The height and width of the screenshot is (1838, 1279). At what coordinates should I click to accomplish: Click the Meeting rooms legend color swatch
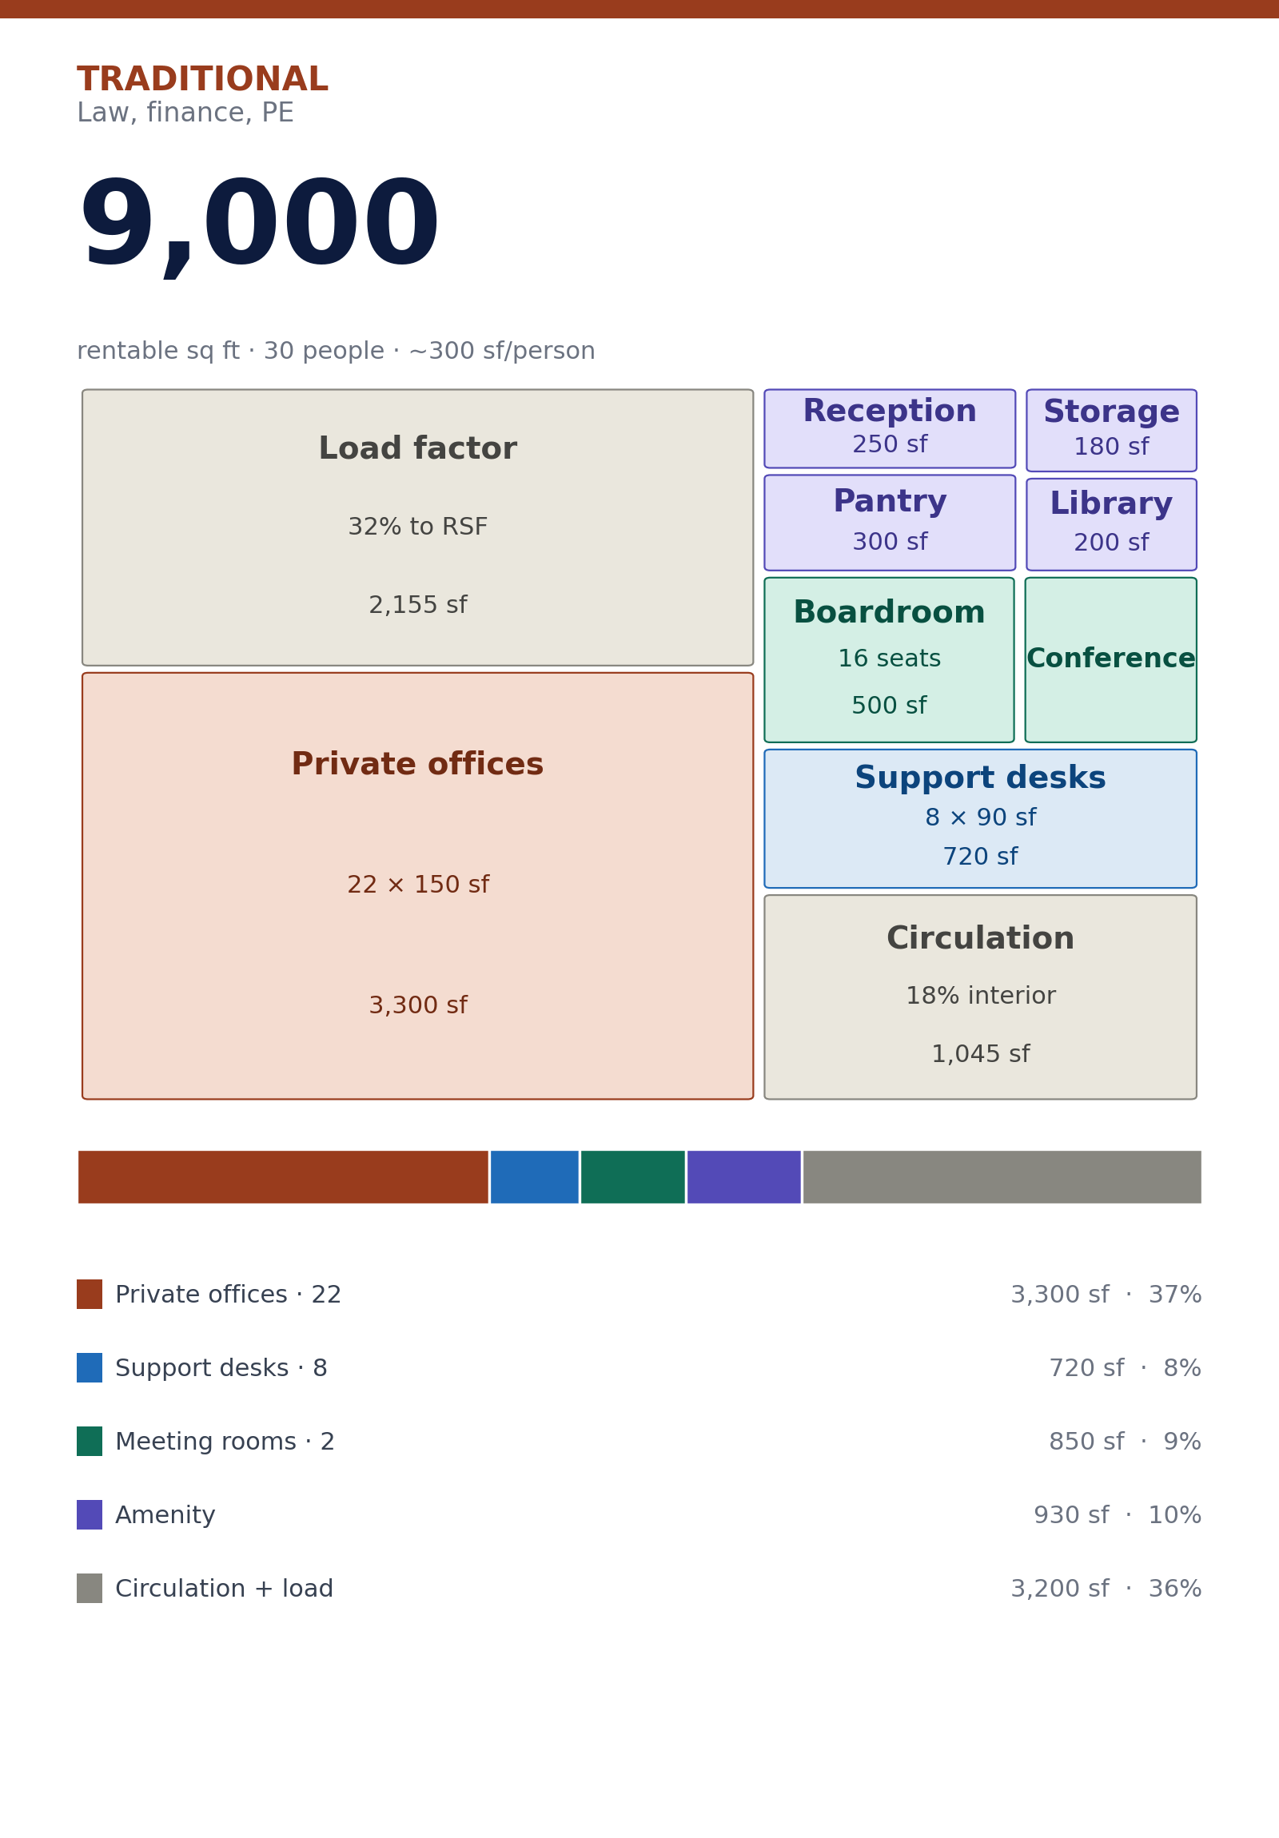(x=90, y=1442)
